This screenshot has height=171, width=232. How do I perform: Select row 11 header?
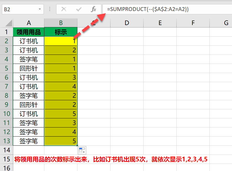7,123
